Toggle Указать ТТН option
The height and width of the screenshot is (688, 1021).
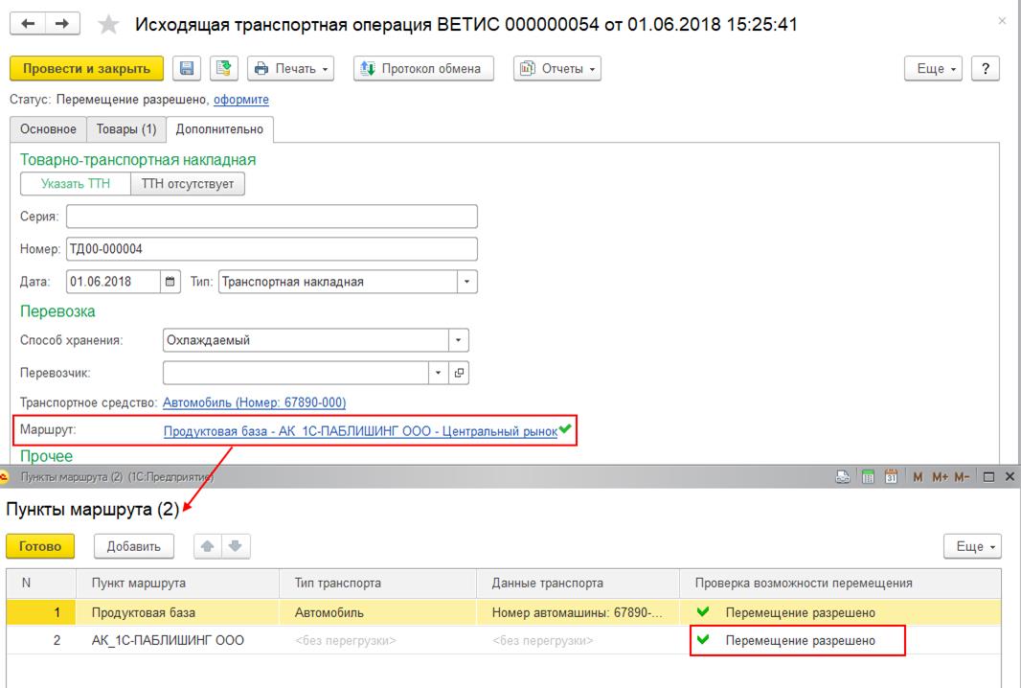pyautogui.click(x=76, y=184)
